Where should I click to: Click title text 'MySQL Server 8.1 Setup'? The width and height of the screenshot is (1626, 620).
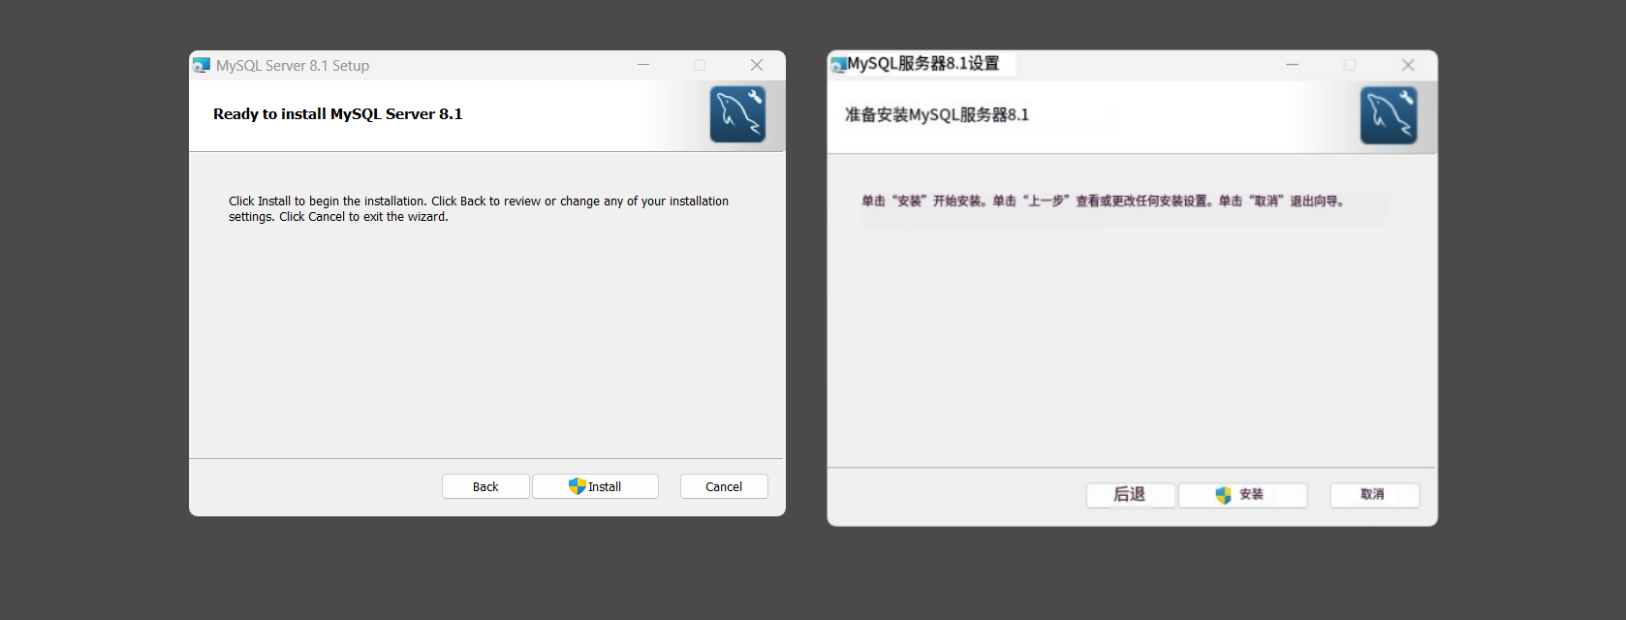293,66
